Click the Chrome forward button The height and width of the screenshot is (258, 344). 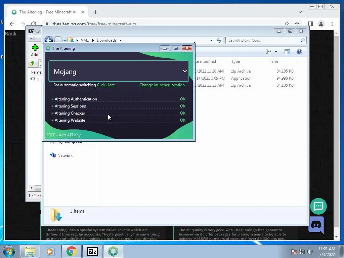pos(23,24)
